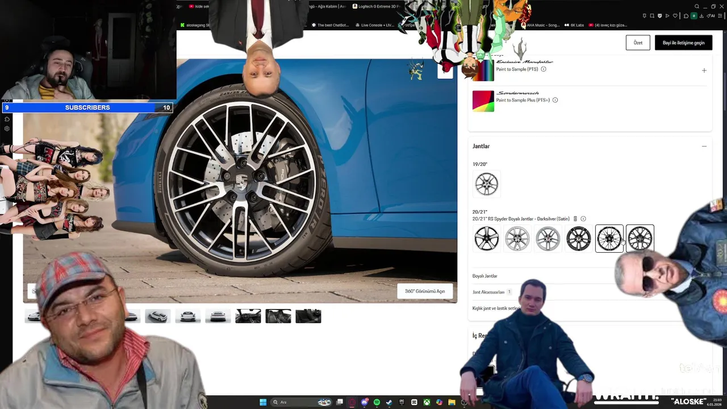Remove the RS Spyder wheel selection via trash icon
727x409 pixels.
[x=575, y=219]
